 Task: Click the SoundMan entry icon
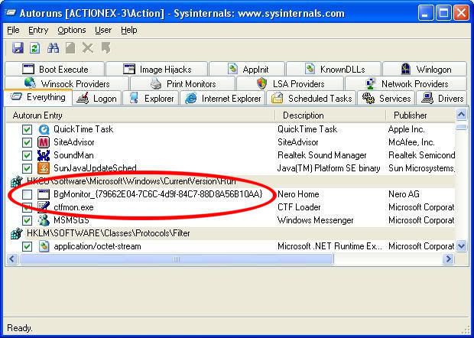click(x=44, y=155)
